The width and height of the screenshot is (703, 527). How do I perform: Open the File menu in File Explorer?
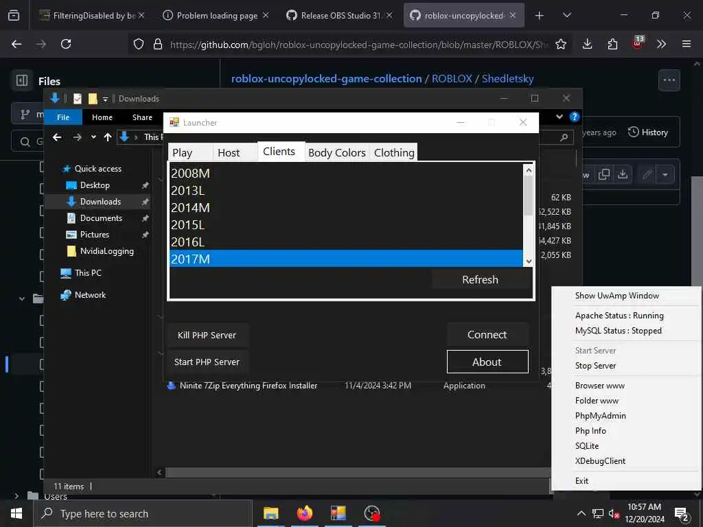(x=63, y=117)
